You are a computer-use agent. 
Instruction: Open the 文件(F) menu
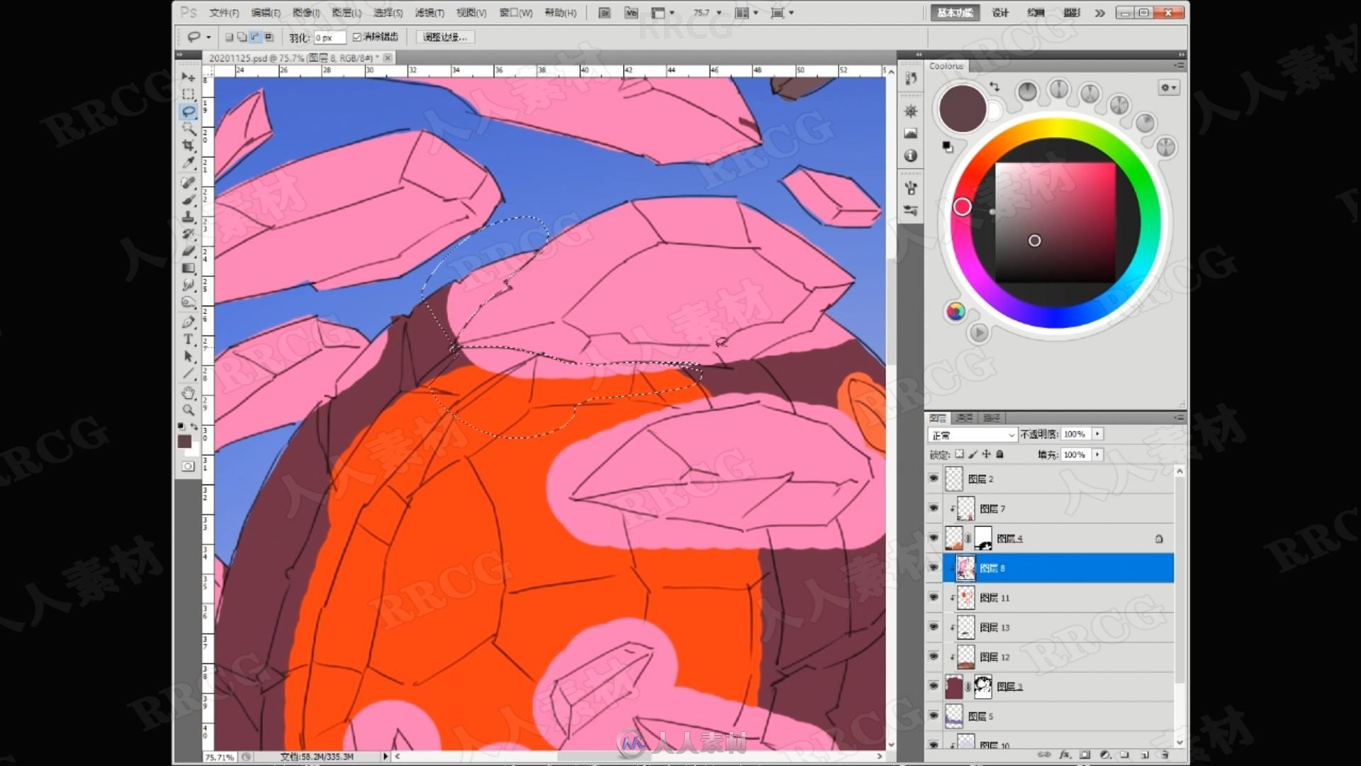pos(223,13)
